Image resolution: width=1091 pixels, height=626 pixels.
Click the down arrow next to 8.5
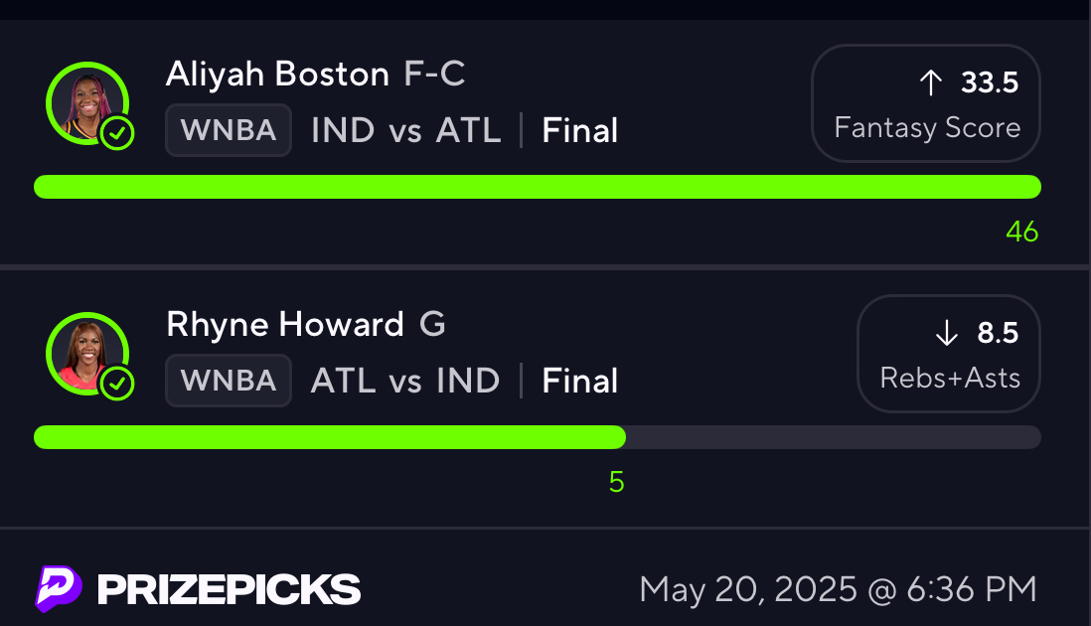click(946, 333)
